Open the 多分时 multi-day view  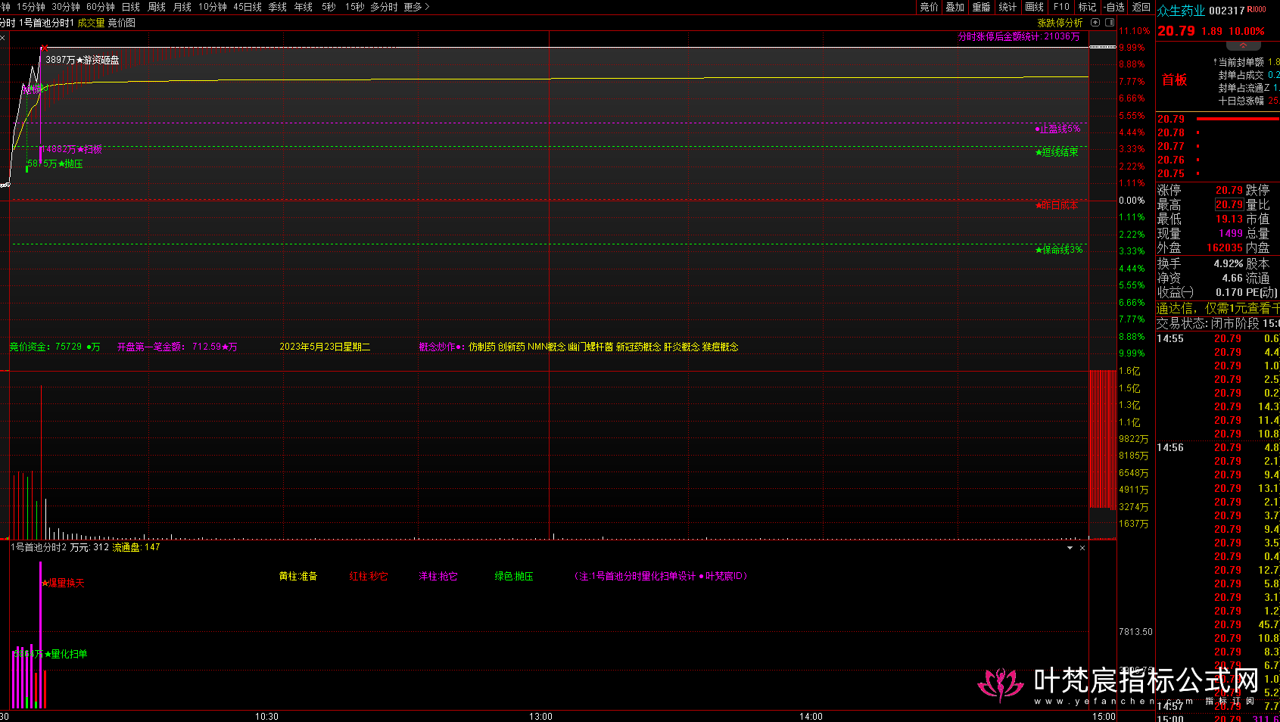tap(384, 7)
